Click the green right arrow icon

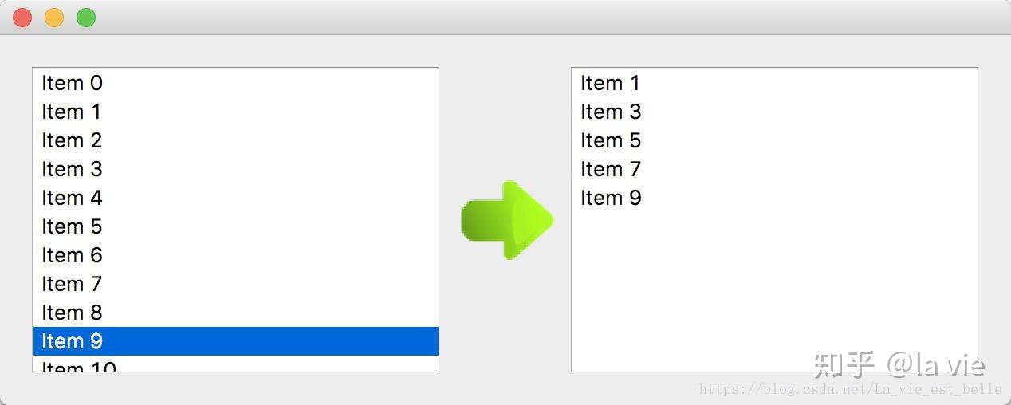[507, 220]
